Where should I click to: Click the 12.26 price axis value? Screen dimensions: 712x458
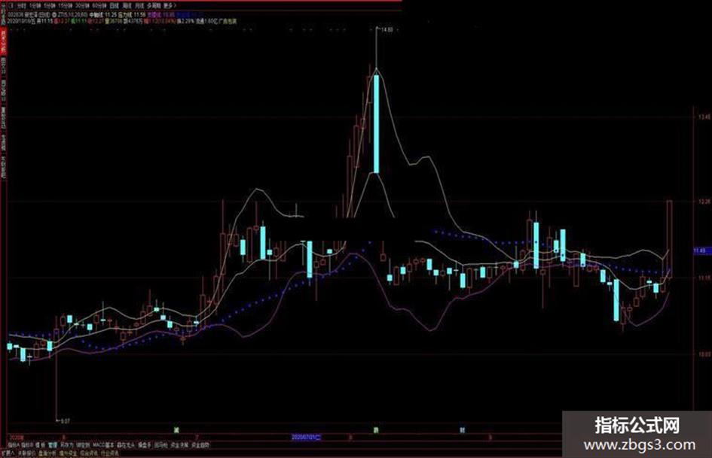[704, 201]
